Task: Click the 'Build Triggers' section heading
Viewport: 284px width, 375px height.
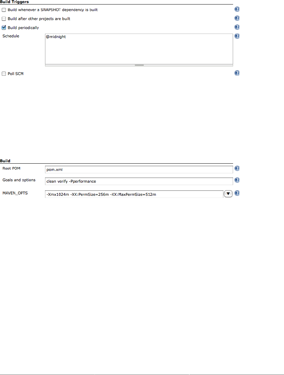Action: click(14, 2)
